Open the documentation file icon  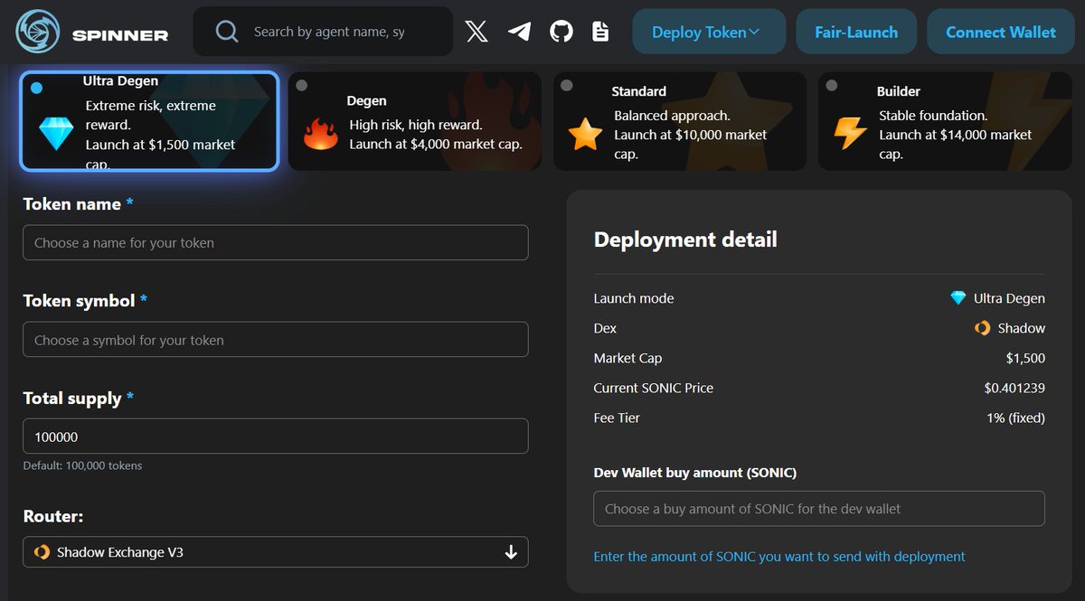pyautogui.click(x=600, y=32)
